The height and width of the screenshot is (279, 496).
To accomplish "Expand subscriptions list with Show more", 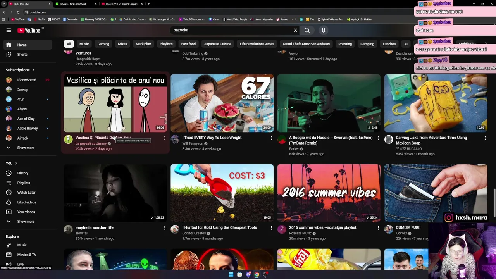I will coord(27,148).
